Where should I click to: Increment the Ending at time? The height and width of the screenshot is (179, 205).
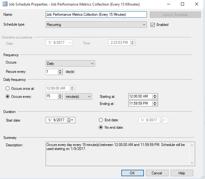click(155, 102)
